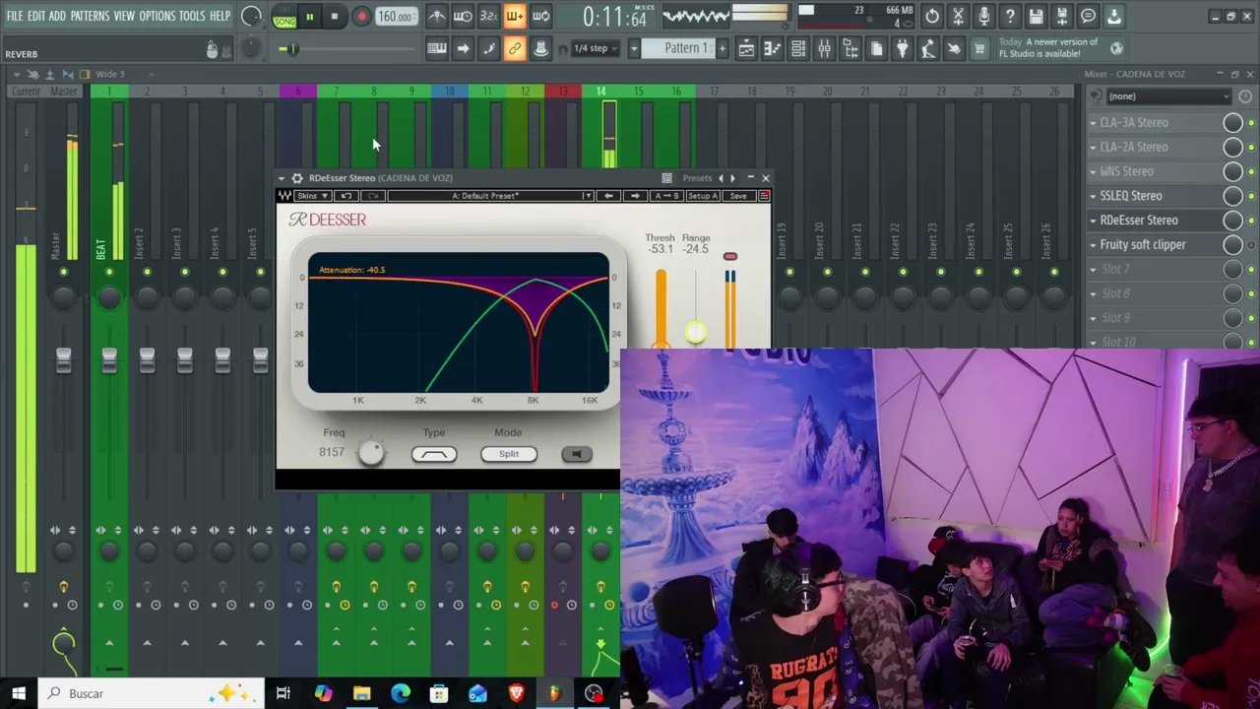
Task: Toggle the 3-2-1 countdown before recording
Action: [x=488, y=16]
